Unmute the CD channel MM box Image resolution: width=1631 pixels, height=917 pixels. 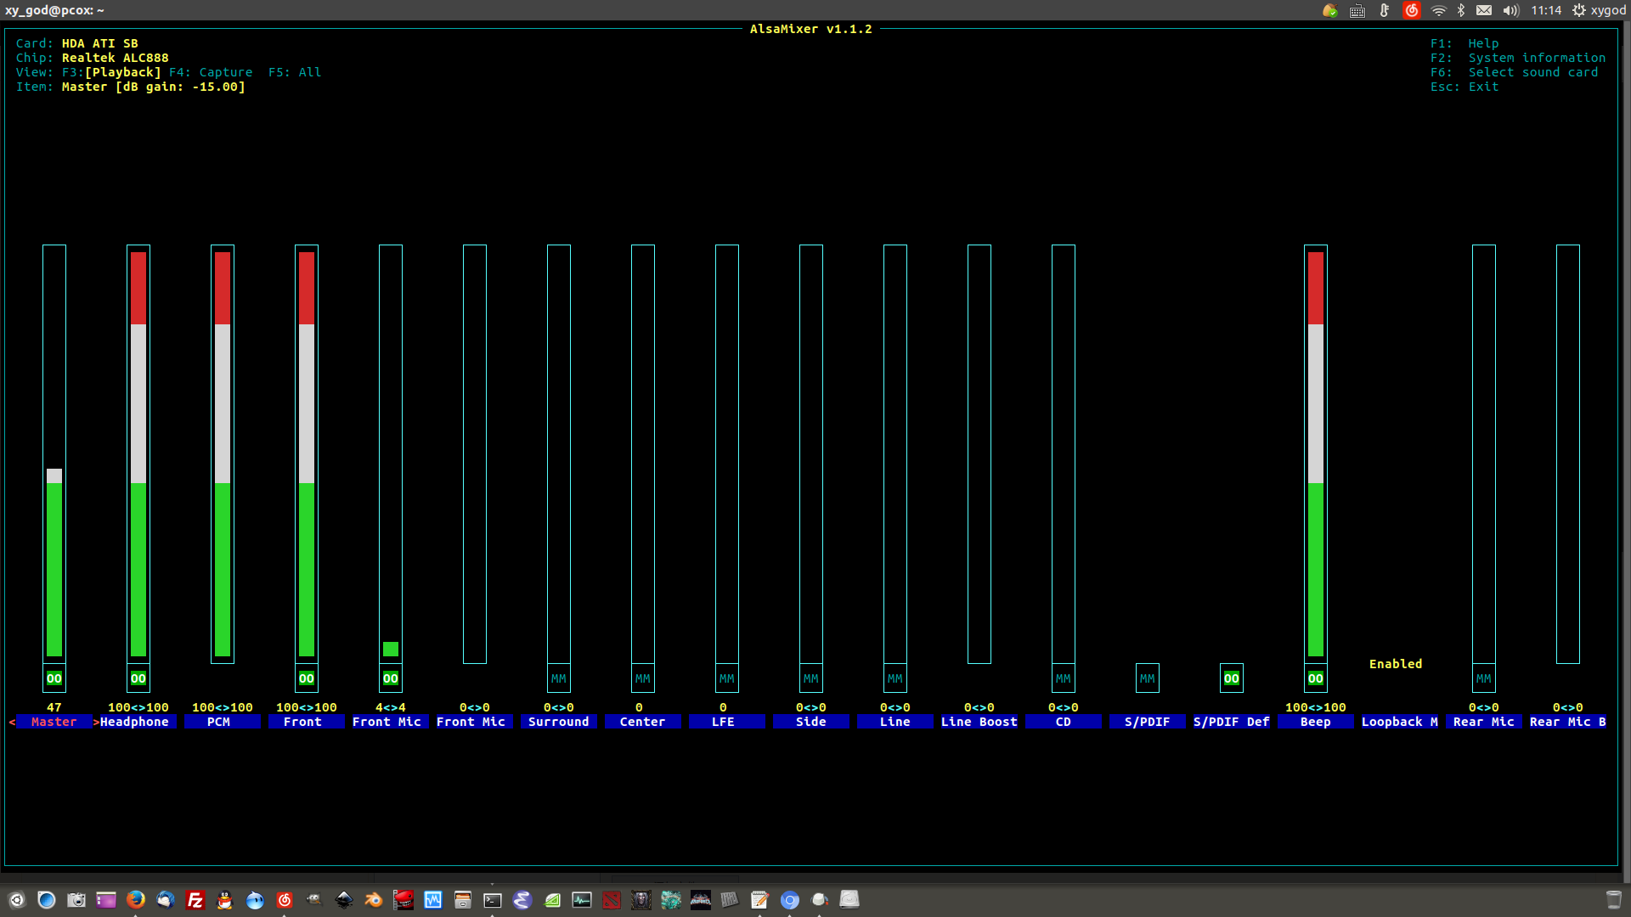coord(1064,678)
